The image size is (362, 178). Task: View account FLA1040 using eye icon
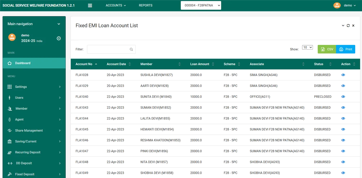[343, 97]
